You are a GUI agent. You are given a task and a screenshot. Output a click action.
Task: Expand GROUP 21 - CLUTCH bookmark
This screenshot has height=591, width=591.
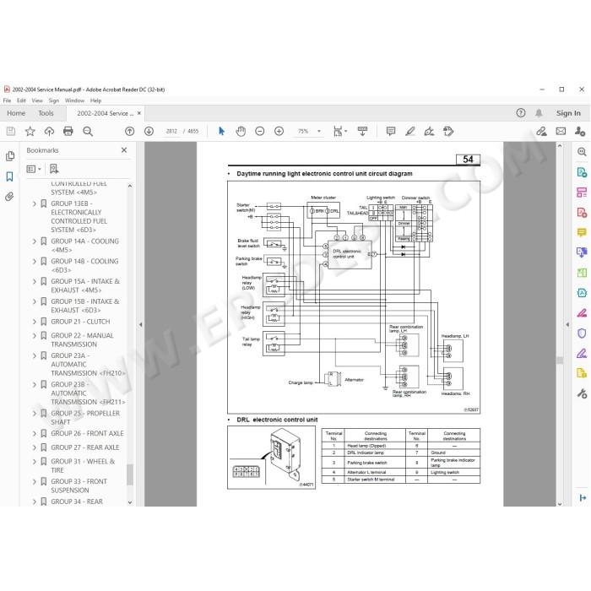pyautogui.click(x=35, y=322)
